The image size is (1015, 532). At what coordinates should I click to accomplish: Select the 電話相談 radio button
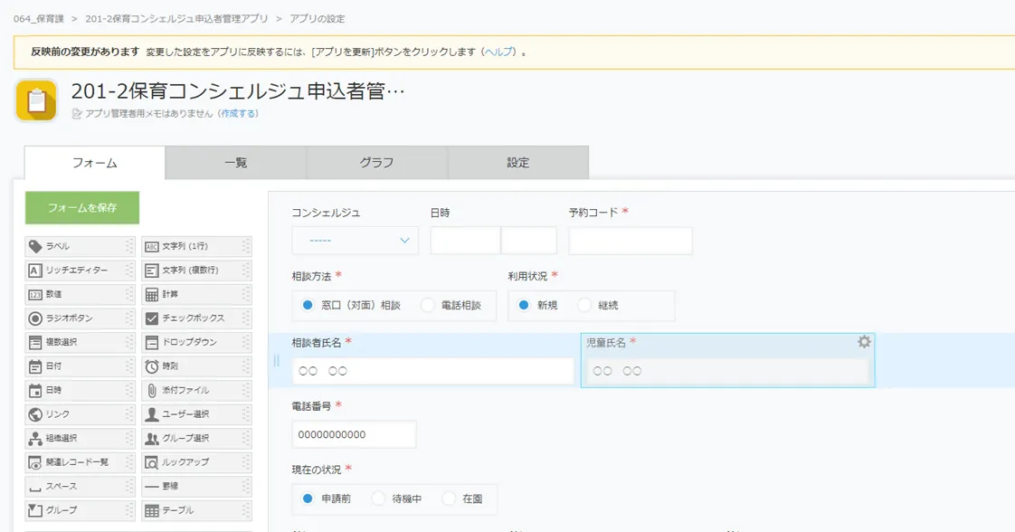click(429, 306)
